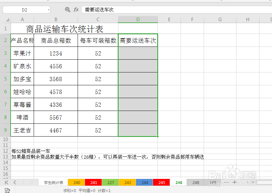This screenshot has height=193, width=272.
Task: Click empty cell D6 for 娃哈哈 trips
Action: (x=138, y=92)
